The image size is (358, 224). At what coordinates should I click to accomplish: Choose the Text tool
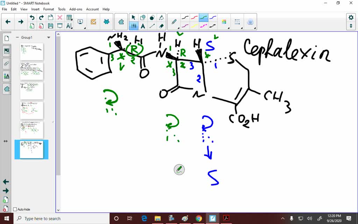(x=143, y=26)
